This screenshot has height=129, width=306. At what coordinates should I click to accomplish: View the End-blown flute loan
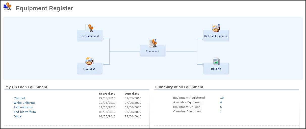pos(25,112)
